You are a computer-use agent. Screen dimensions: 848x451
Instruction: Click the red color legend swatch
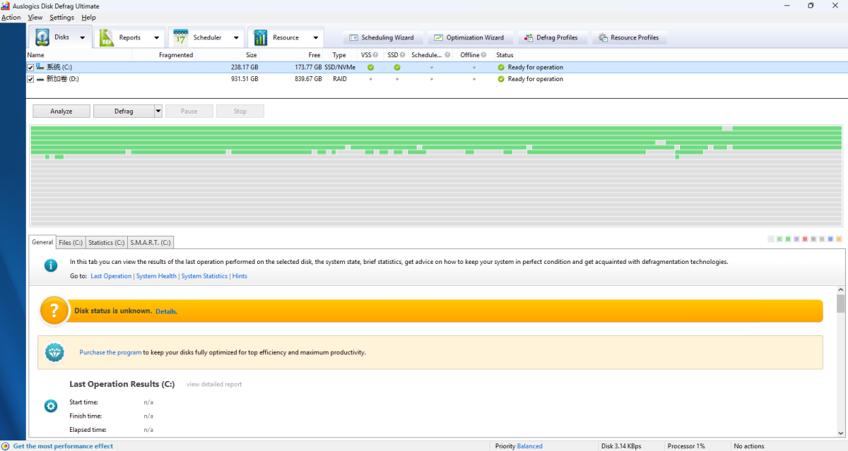[805, 239]
